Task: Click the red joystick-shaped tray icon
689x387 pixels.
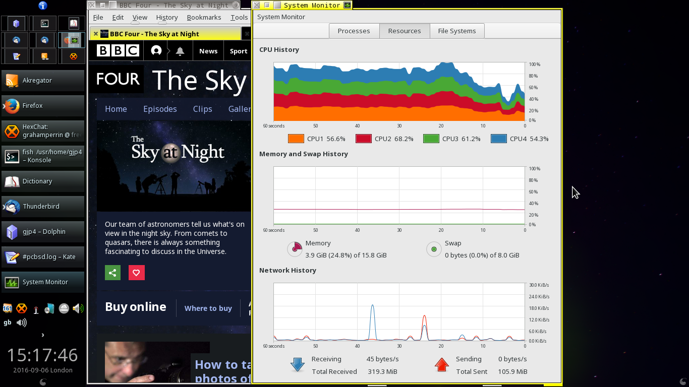Action: pyautogui.click(x=36, y=310)
